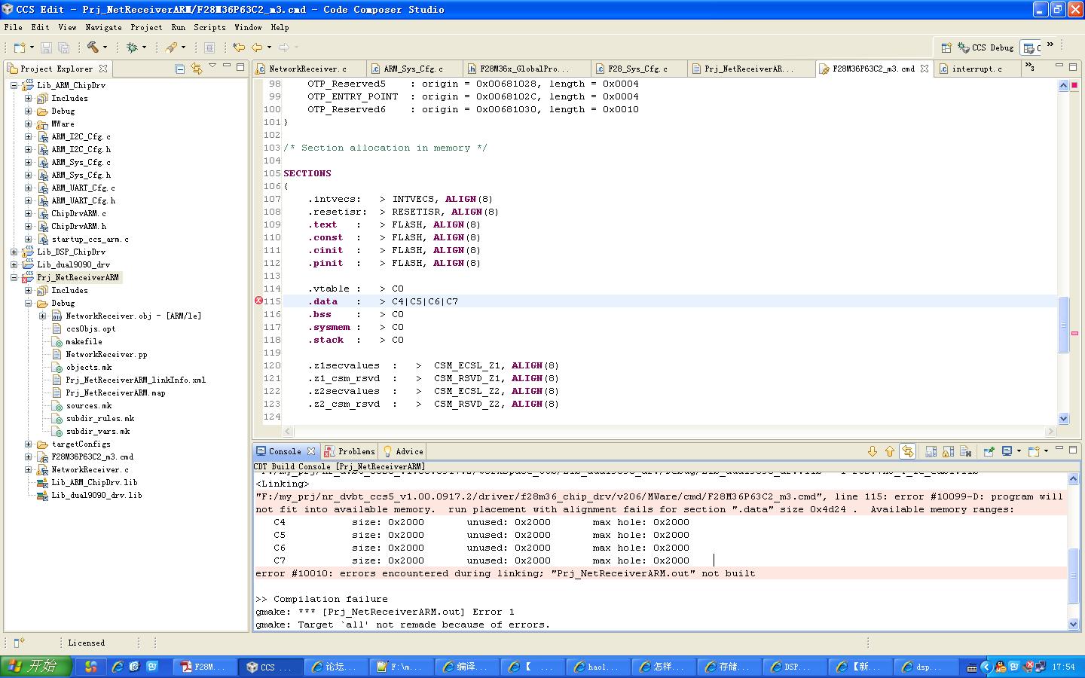The image size is (1085, 678).
Task: Click the error marker on line 115
Action: pos(258,301)
